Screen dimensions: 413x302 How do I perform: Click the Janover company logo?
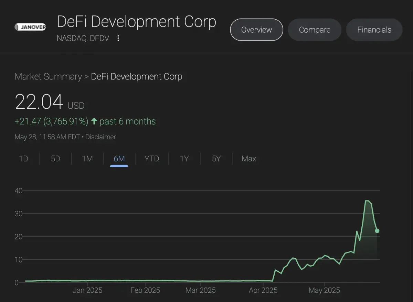click(x=30, y=27)
